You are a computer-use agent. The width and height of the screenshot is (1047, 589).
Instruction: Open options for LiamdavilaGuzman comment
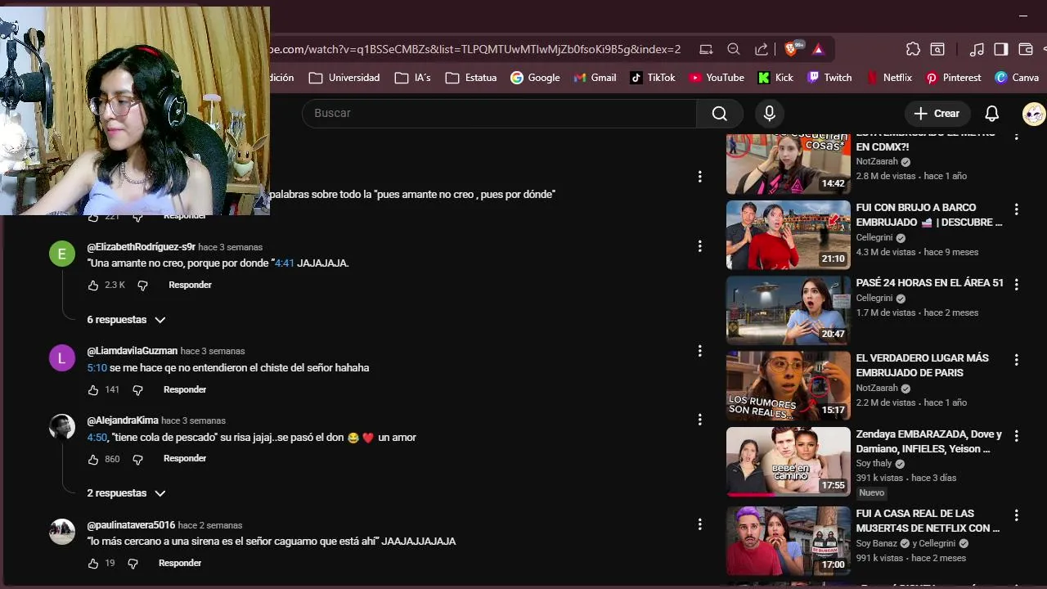699,351
